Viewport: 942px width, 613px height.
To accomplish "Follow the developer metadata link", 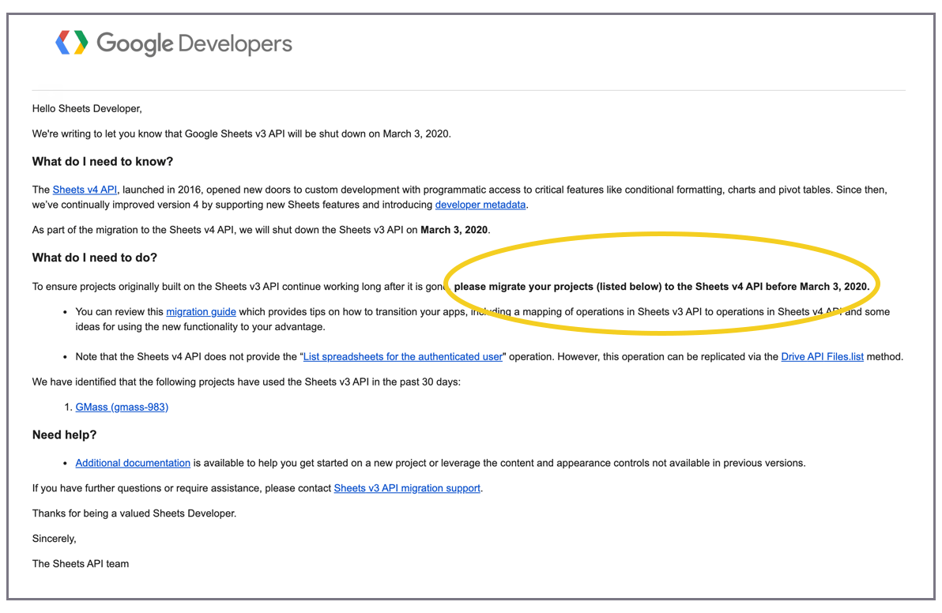I will coord(480,205).
